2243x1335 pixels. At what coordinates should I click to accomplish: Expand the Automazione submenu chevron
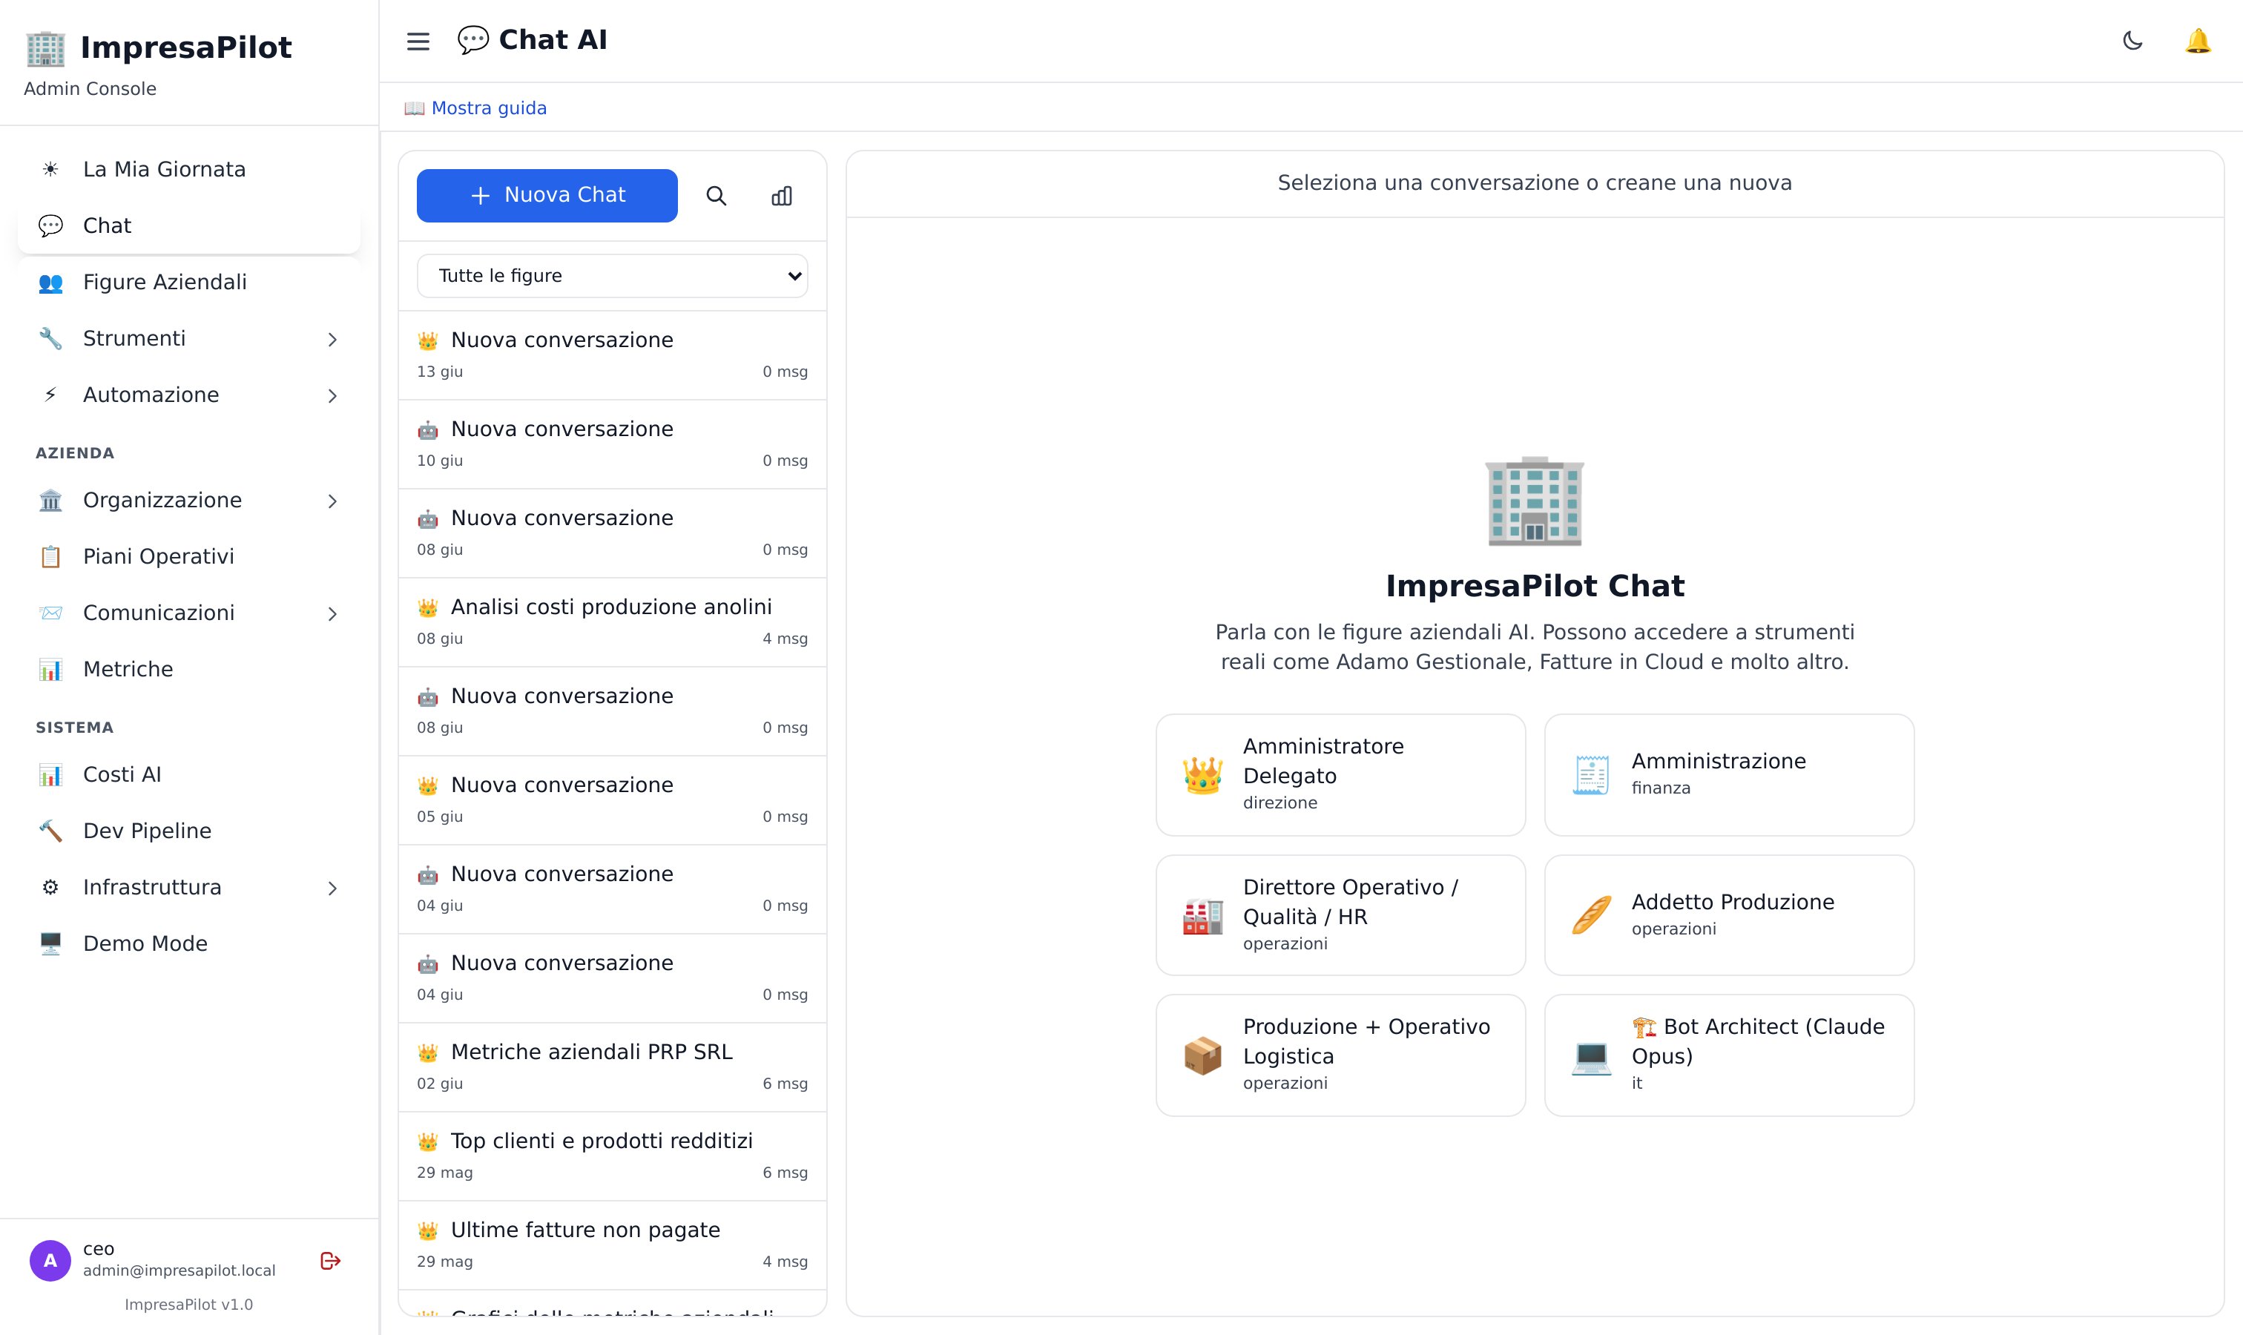coord(332,396)
